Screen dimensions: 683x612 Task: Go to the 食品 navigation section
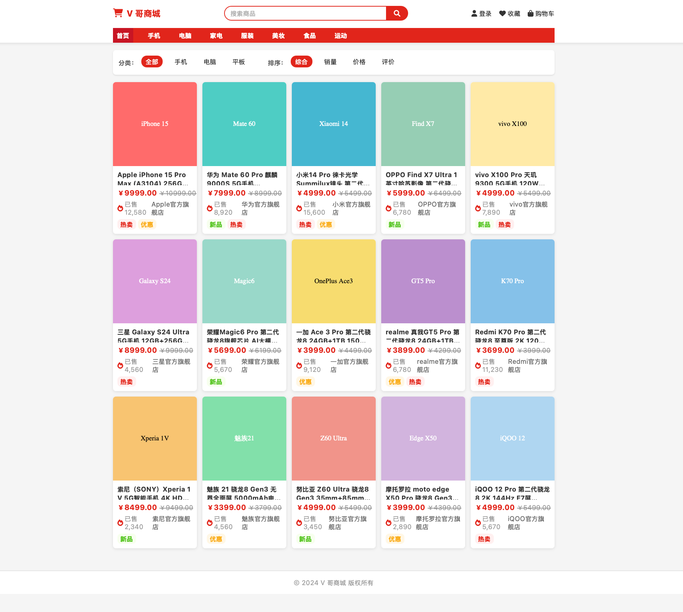[x=309, y=36]
